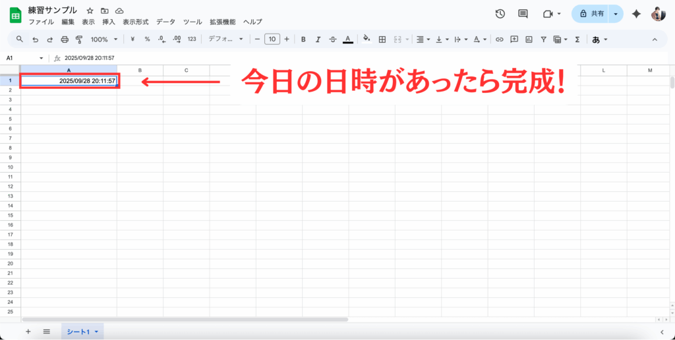
Task: Open version history clock icon
Action: [x=500, y=14]
